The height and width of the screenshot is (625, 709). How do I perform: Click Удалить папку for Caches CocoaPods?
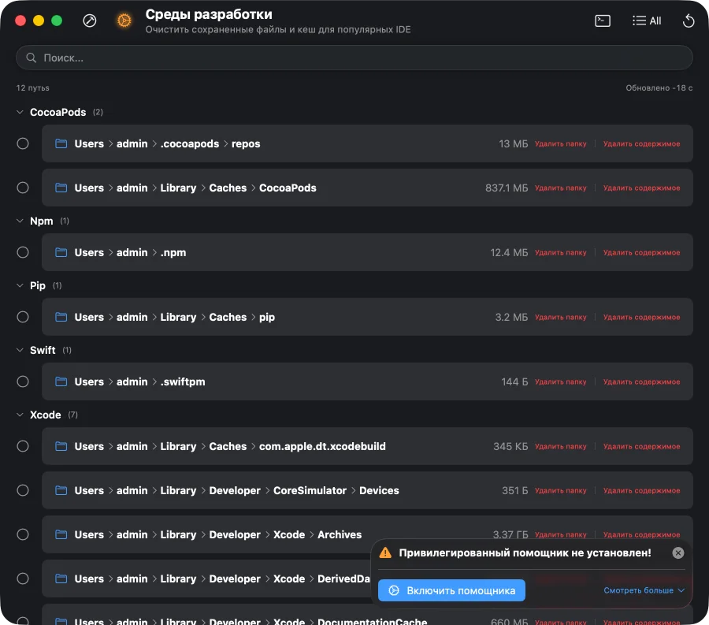(561, 188)
